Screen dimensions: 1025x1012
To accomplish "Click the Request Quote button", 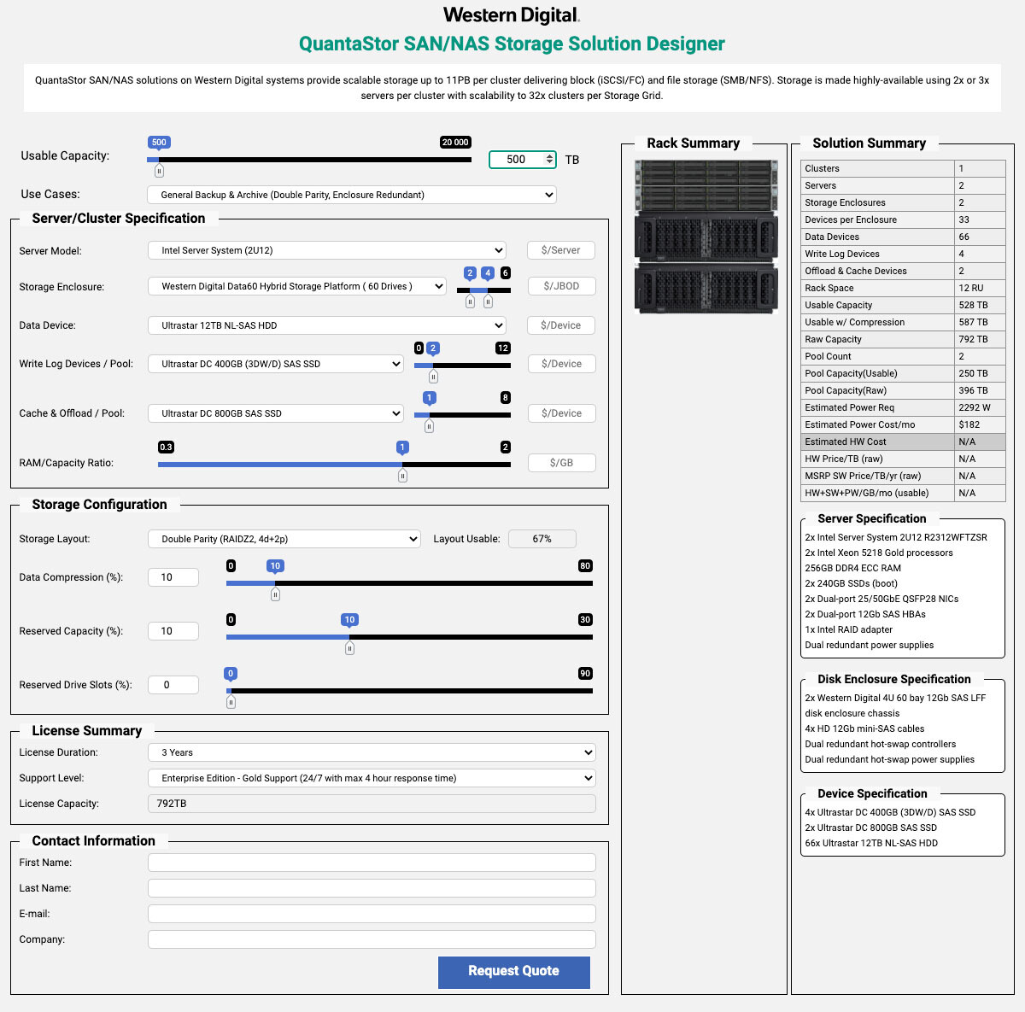I will (x=514, y=972).
